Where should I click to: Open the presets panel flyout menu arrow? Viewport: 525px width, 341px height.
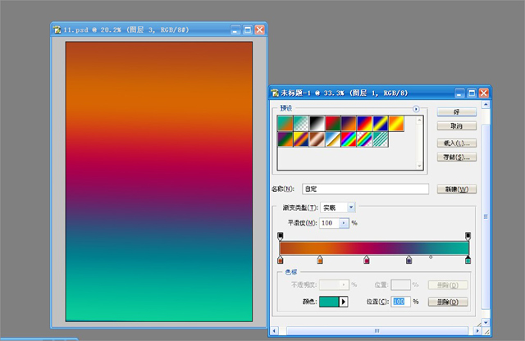coord(416,109)
